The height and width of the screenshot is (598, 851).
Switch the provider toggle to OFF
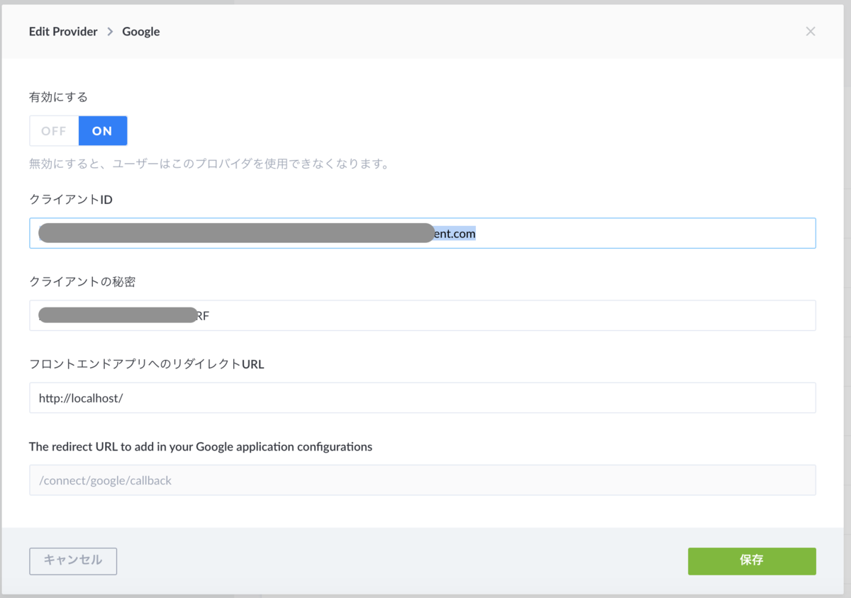coord(54,131)
